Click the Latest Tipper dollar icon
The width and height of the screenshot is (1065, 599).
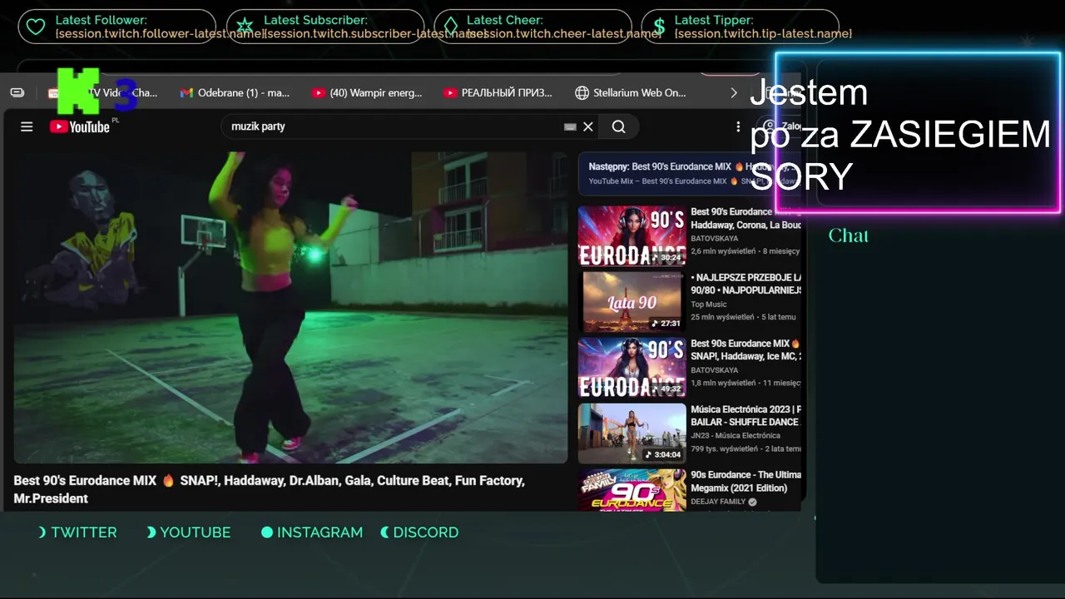(659, 27)
